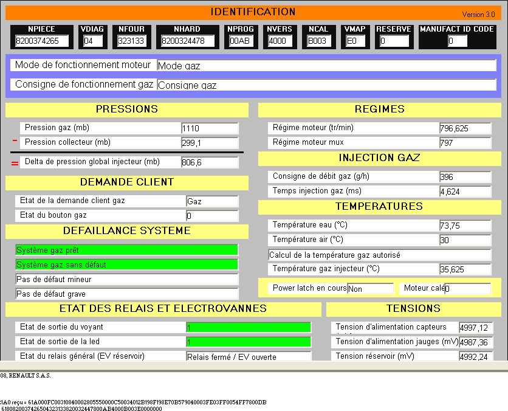Select the NCAL field with B003
This screenshot has width=508, height=411.
click(x=320, y=41)
